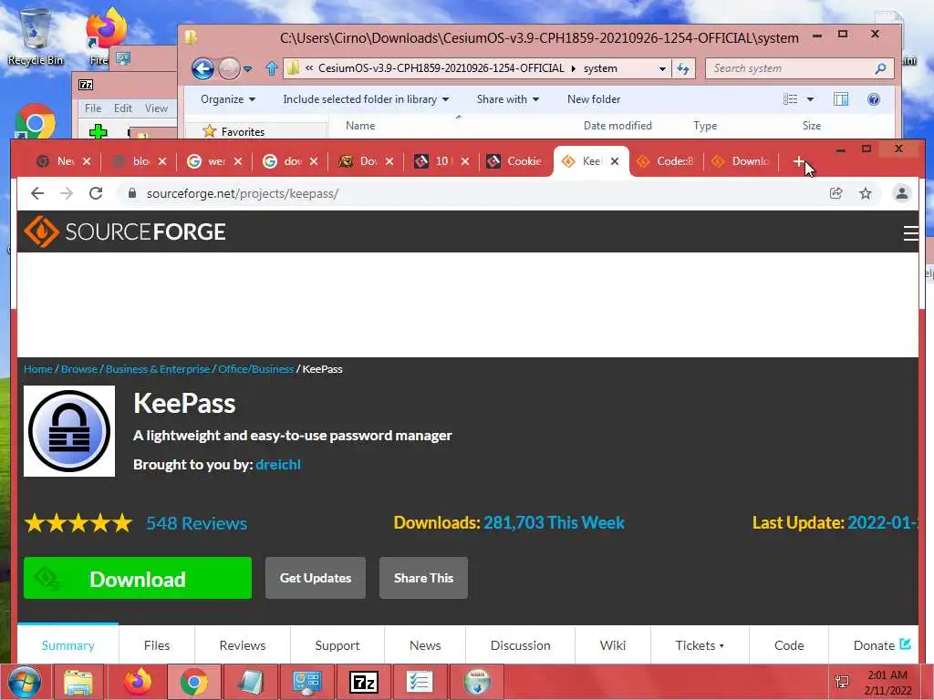Image resolution: width=934 pixels, height=700 pixels.
Task: Toggle the Explorer preview pane icon
Action: pos(840,99)
